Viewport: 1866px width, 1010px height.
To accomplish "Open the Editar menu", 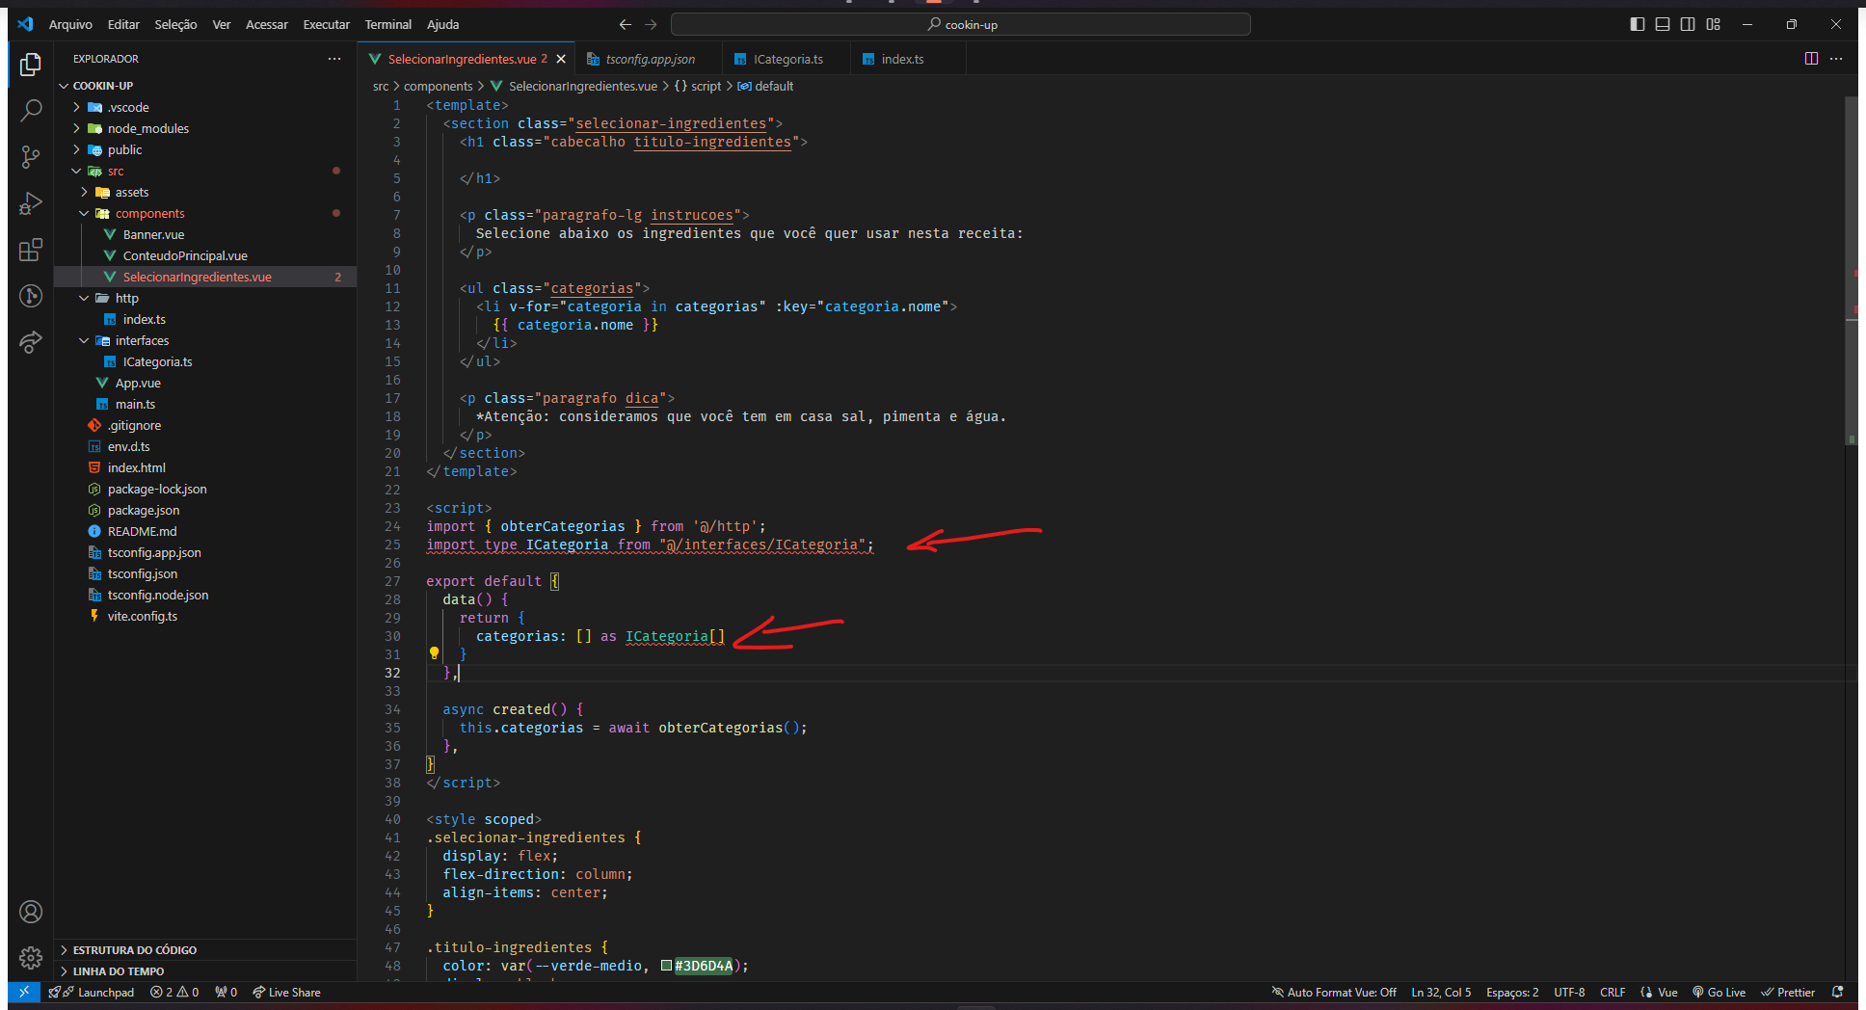I will pyautogui.click(x=123, y=24).
